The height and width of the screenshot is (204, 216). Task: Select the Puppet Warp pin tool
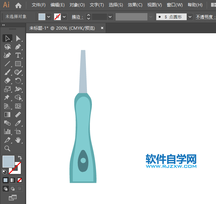pos(7,98)
